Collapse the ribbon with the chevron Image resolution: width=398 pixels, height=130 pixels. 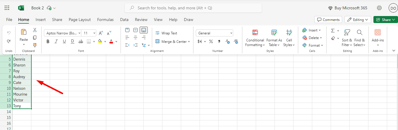393,51
